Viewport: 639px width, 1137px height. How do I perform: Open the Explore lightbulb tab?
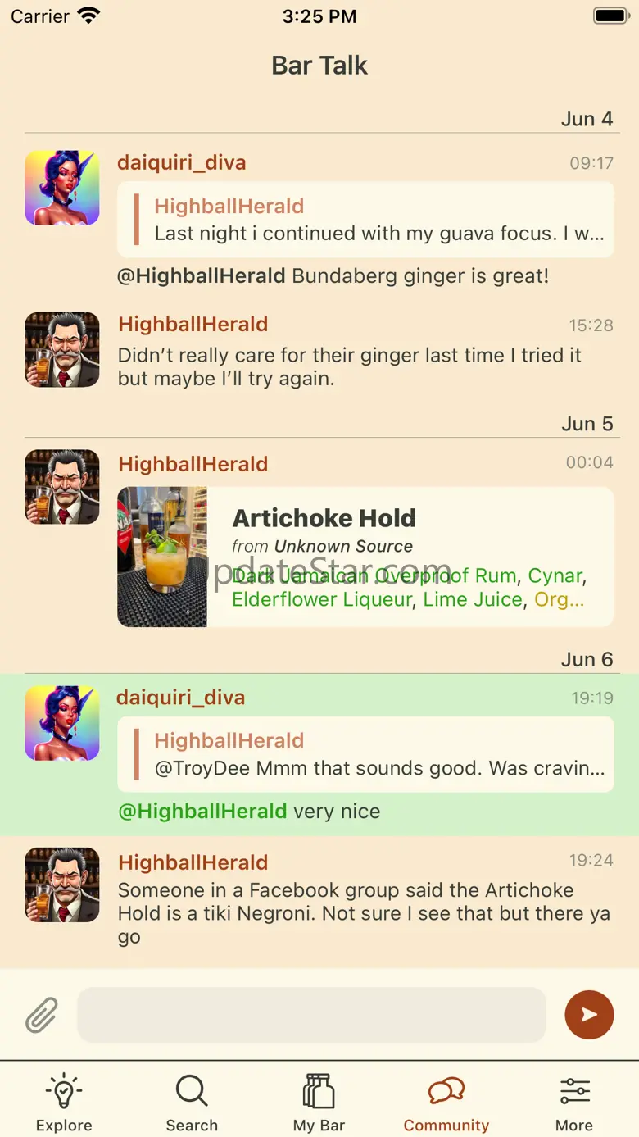pyautogui.click(x=64, y=1103)
